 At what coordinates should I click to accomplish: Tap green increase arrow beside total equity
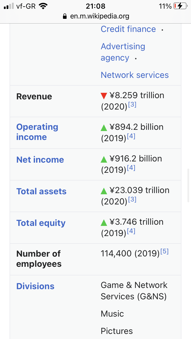104,223
